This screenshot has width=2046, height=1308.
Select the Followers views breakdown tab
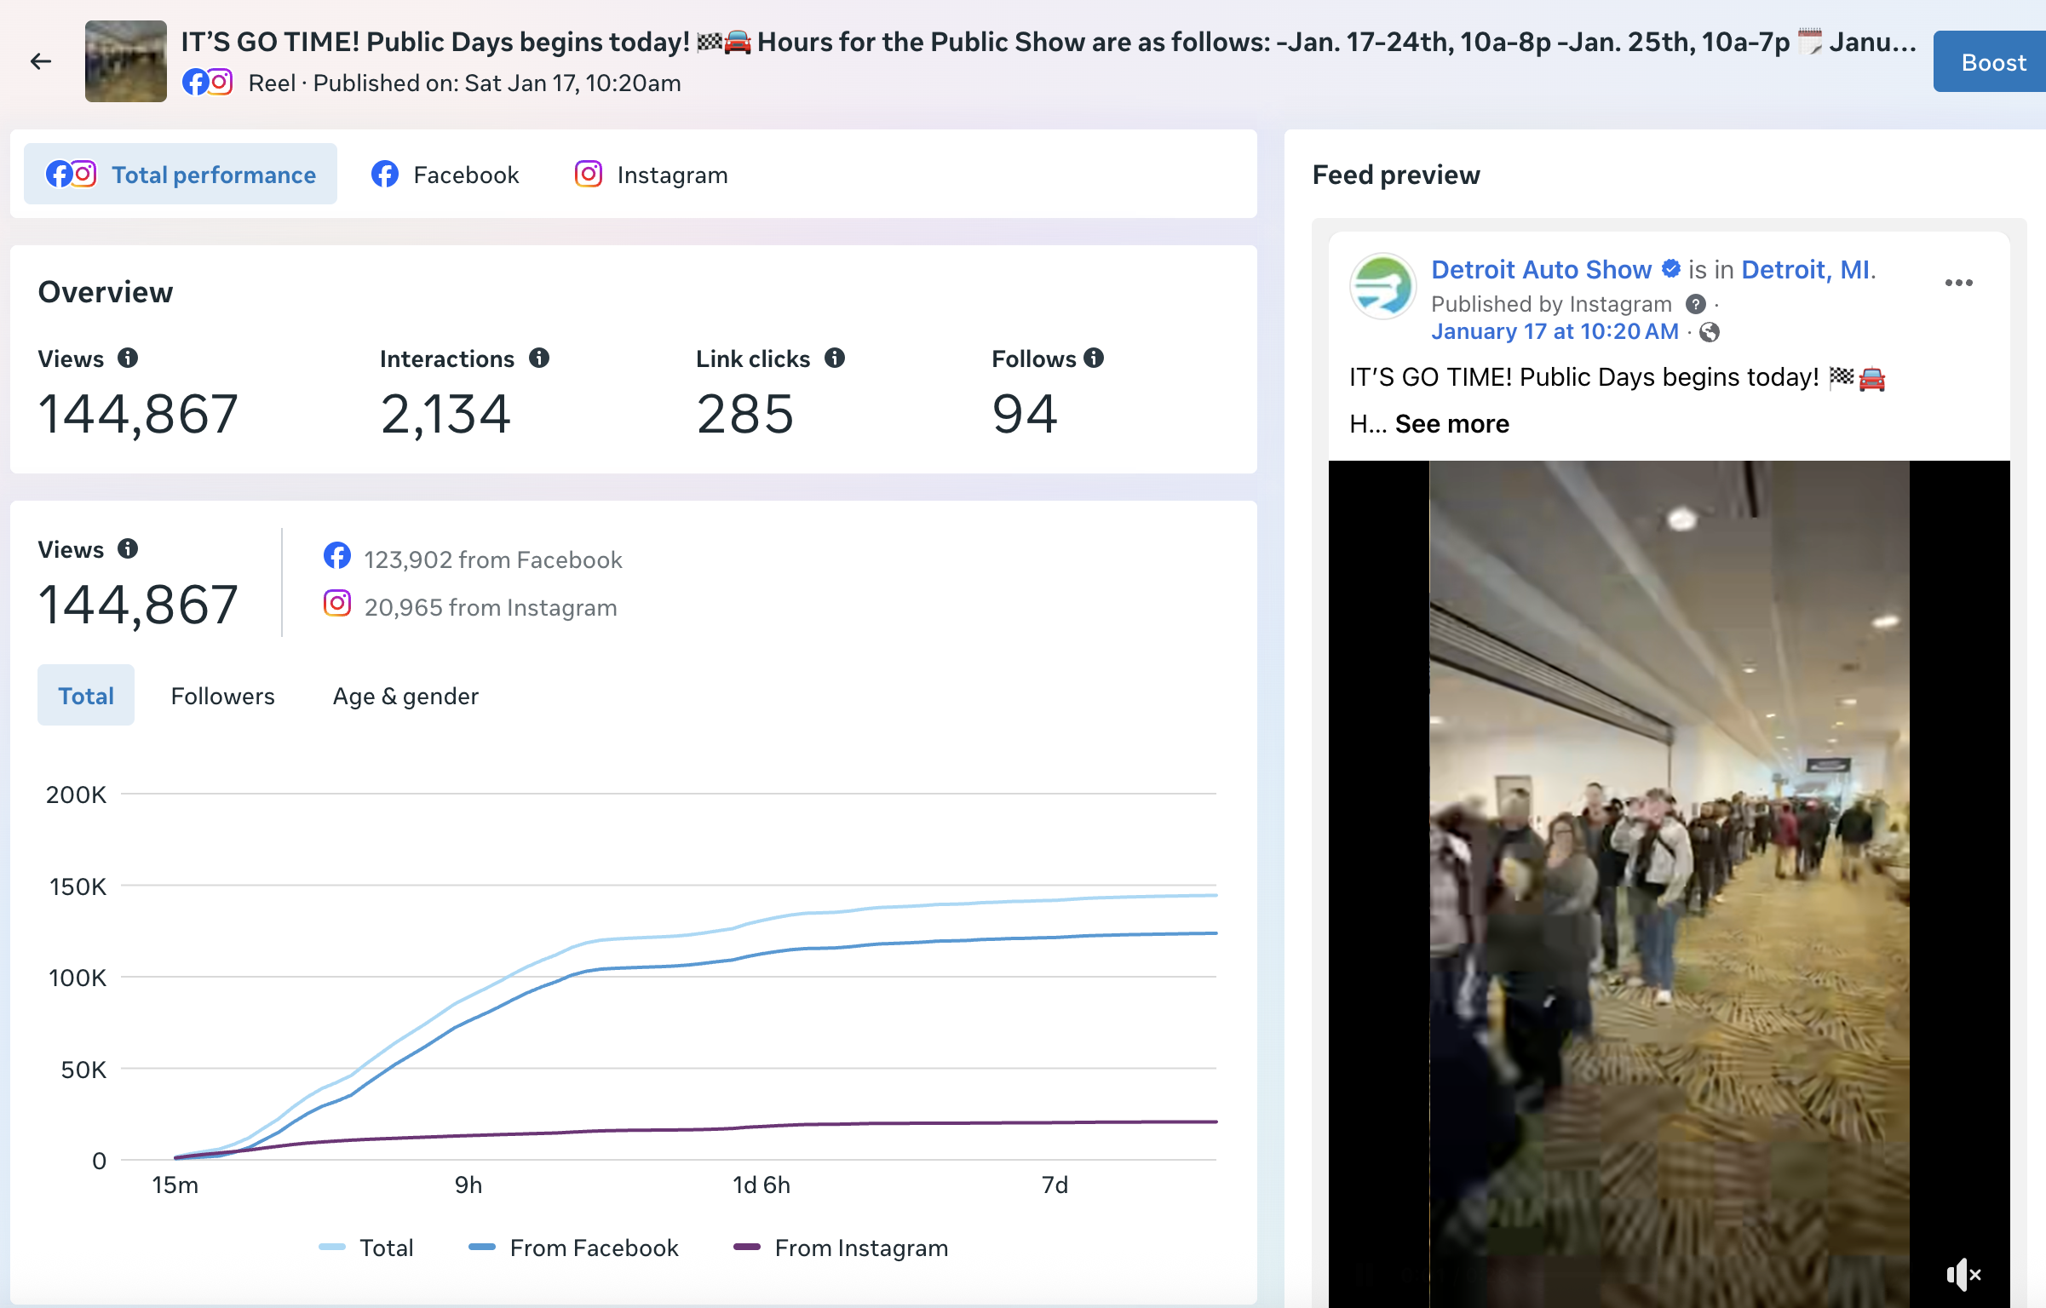(x=222, y=696)
